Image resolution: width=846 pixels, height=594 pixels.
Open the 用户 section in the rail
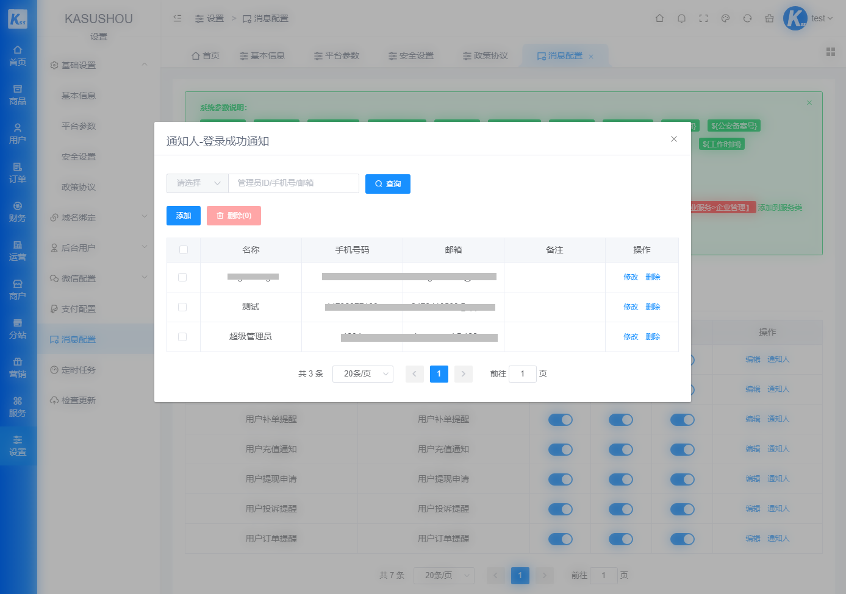(18, 134)
